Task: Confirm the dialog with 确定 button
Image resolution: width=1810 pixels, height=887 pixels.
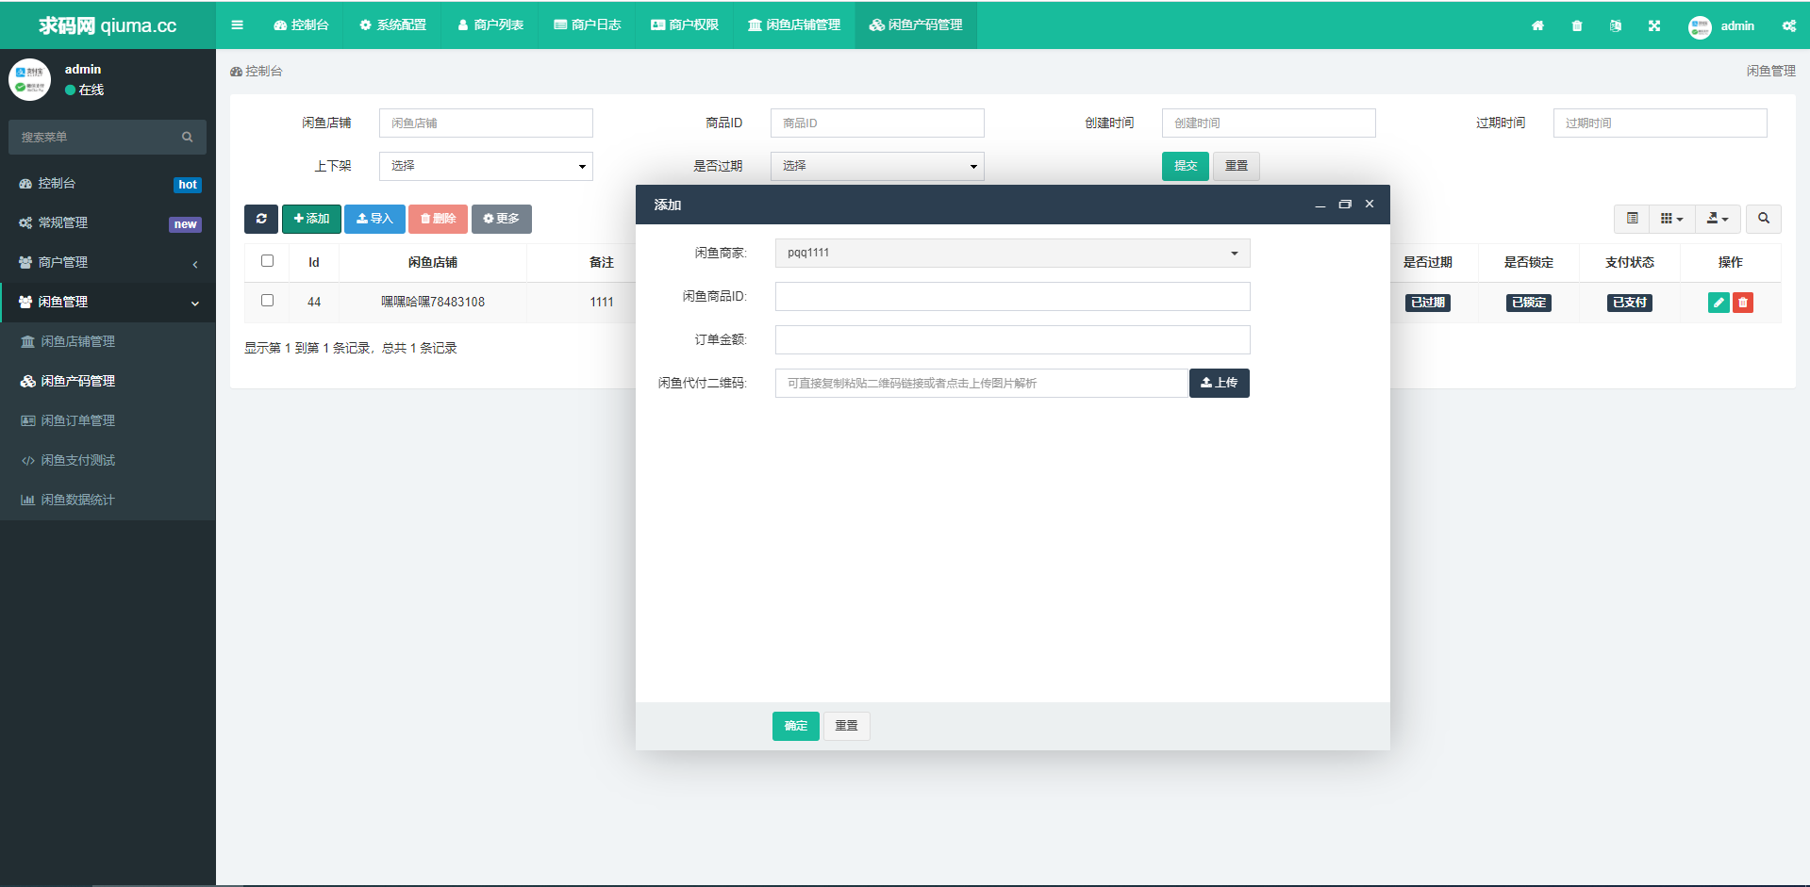Action: click(796, 726)
